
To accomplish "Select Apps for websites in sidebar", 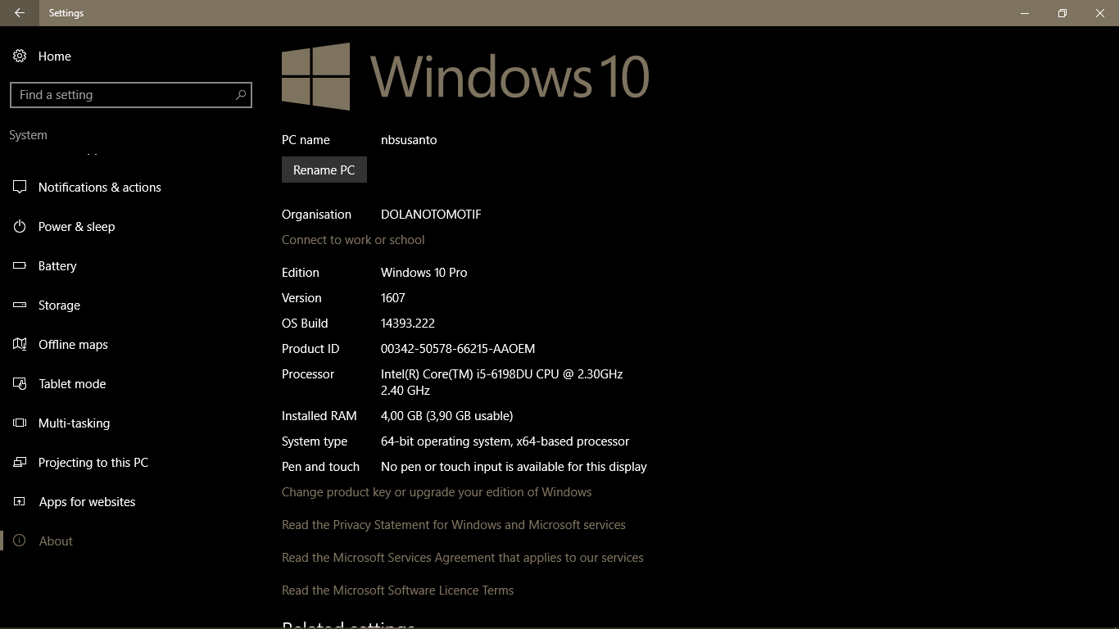I will 87,502.
